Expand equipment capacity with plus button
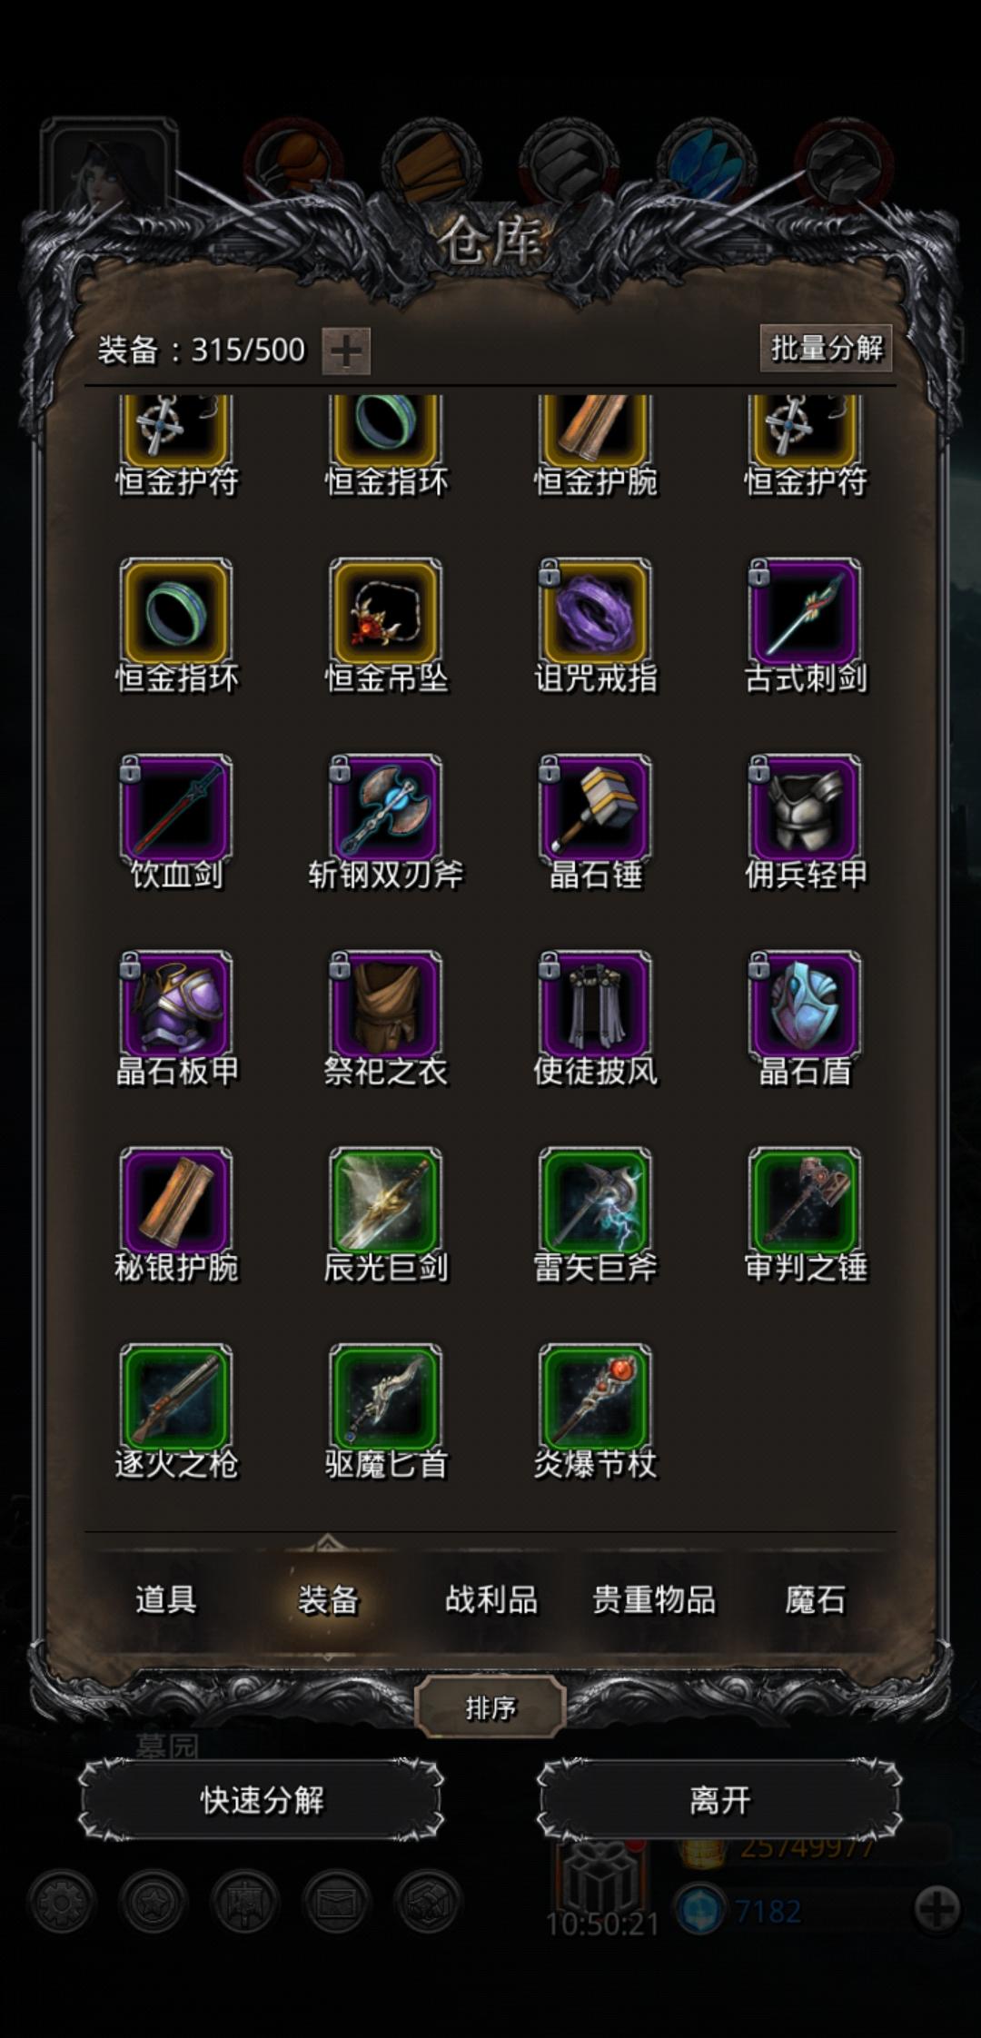Image resolution: width=981 pixels, height=2038 pixels. (346, 350)
